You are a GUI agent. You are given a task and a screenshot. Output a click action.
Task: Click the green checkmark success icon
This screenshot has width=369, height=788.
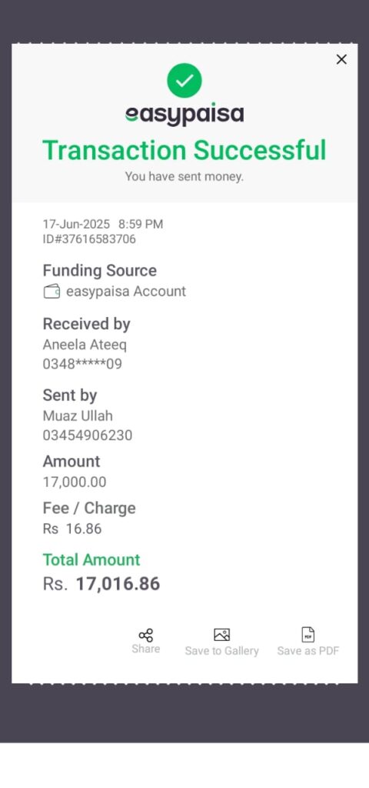click(184, 80)
